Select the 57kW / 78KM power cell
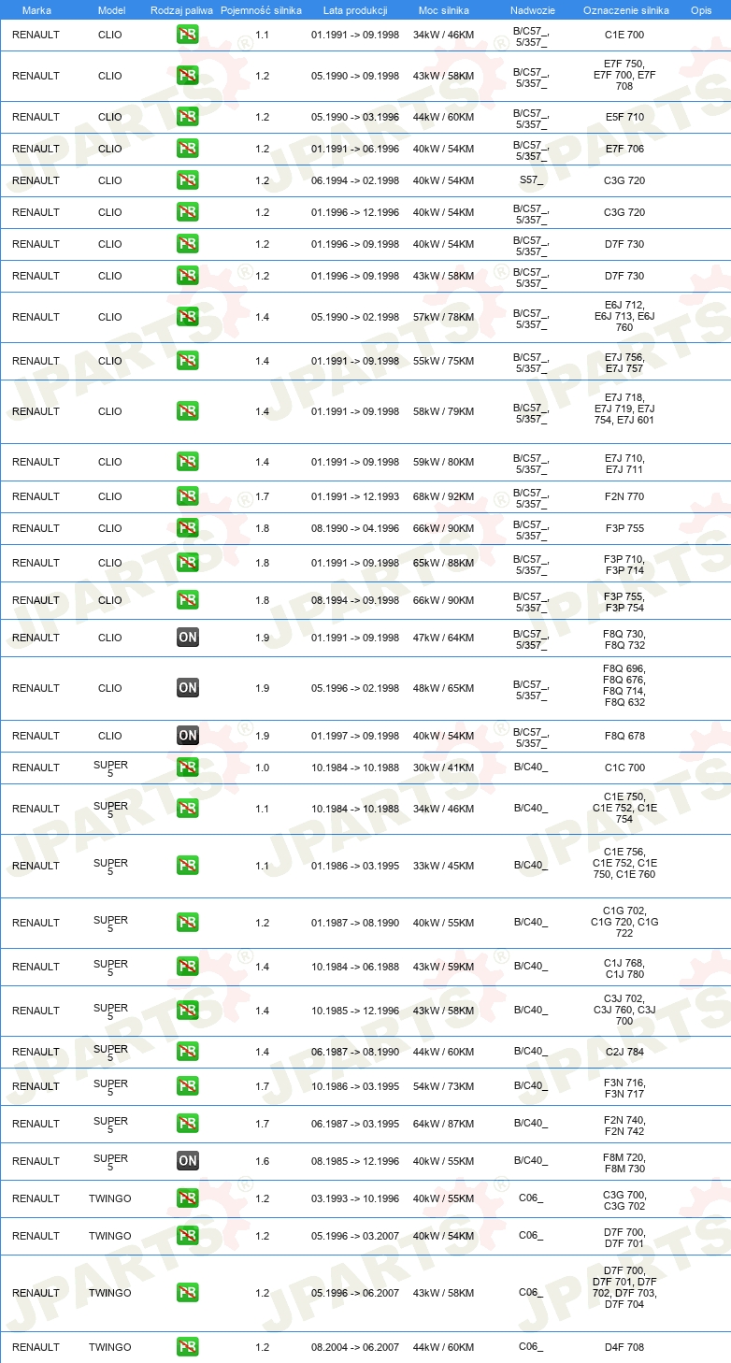Image resolution: width=731 pixels, height=1363 pixels. [444, 317]
